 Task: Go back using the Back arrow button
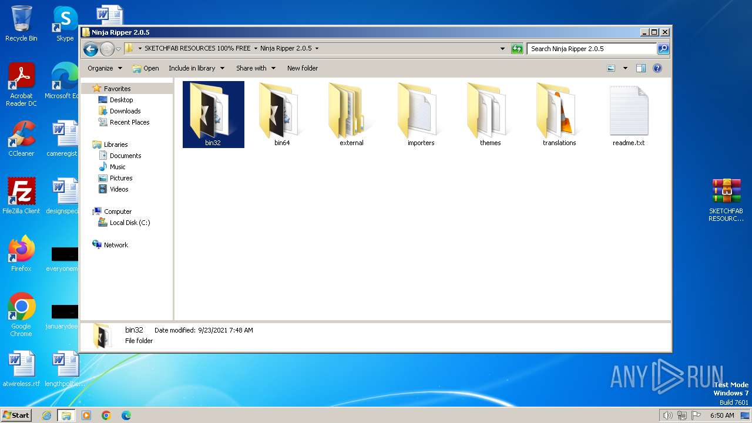90,49
